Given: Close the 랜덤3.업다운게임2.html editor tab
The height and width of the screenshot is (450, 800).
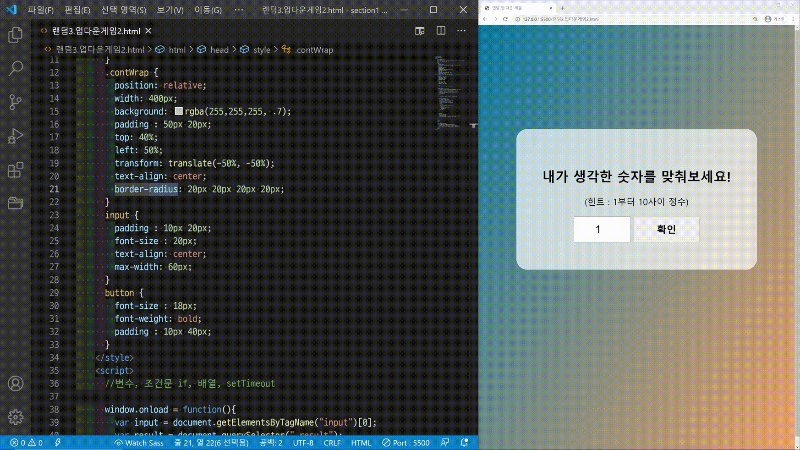Looking at the screenshot, I should 148,31.
